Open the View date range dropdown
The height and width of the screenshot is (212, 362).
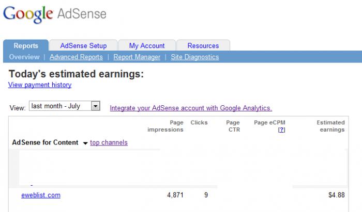click(x=59, y=106)
